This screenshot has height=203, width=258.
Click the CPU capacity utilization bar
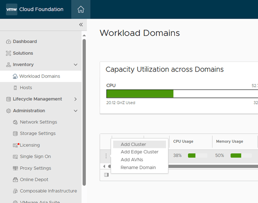[140, 93]
